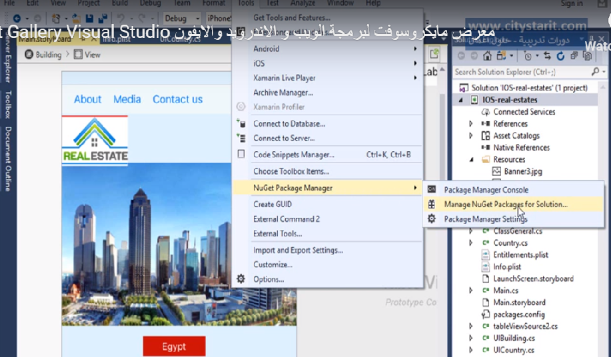This screenshot has width=611, height=357.
Task: Expand the Main.cs node
Action: [x=470, y=290]
